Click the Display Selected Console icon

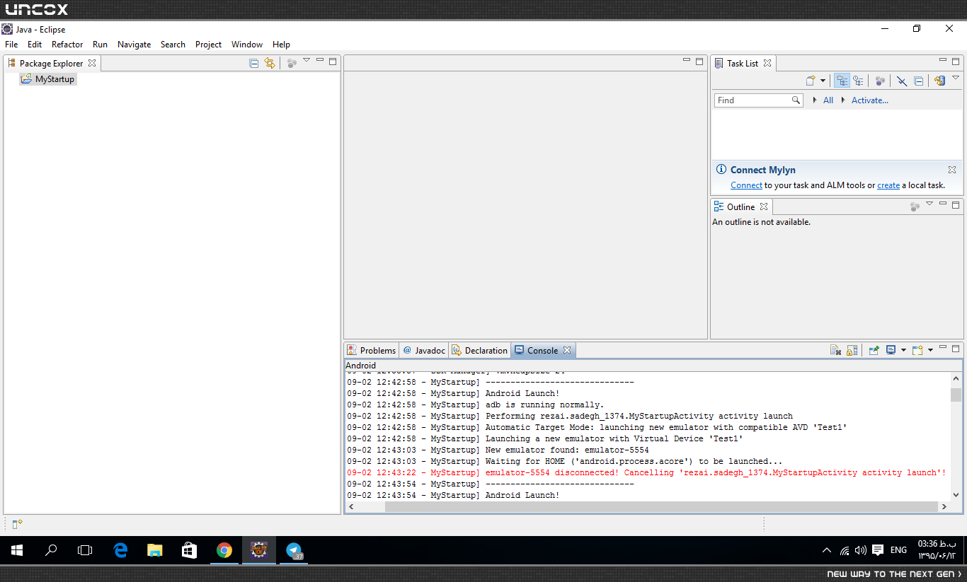pos(891,350)
